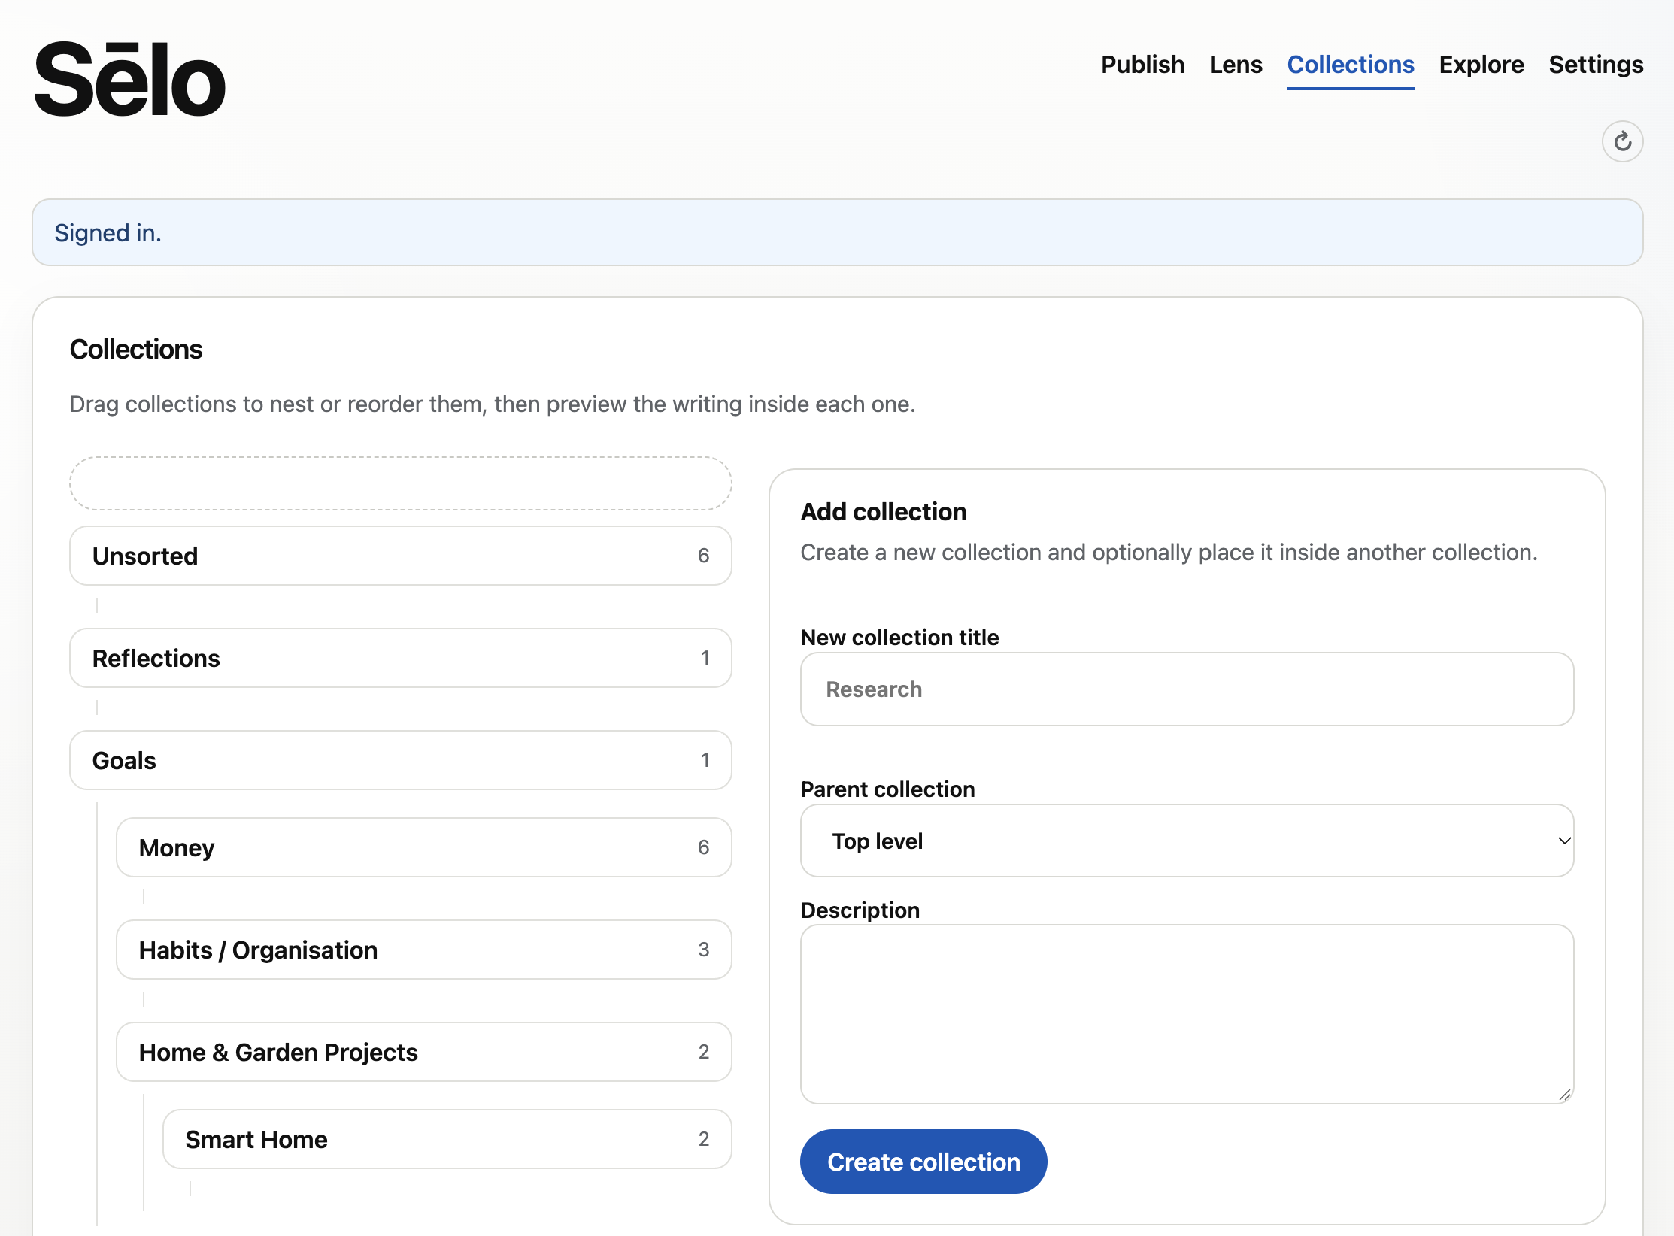Click the empty dashed drop zone
1674x1236 pixels.
click(x=401, y=483)
